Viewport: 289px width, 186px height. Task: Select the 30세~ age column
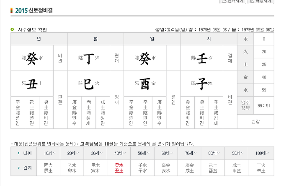(95, 153)
